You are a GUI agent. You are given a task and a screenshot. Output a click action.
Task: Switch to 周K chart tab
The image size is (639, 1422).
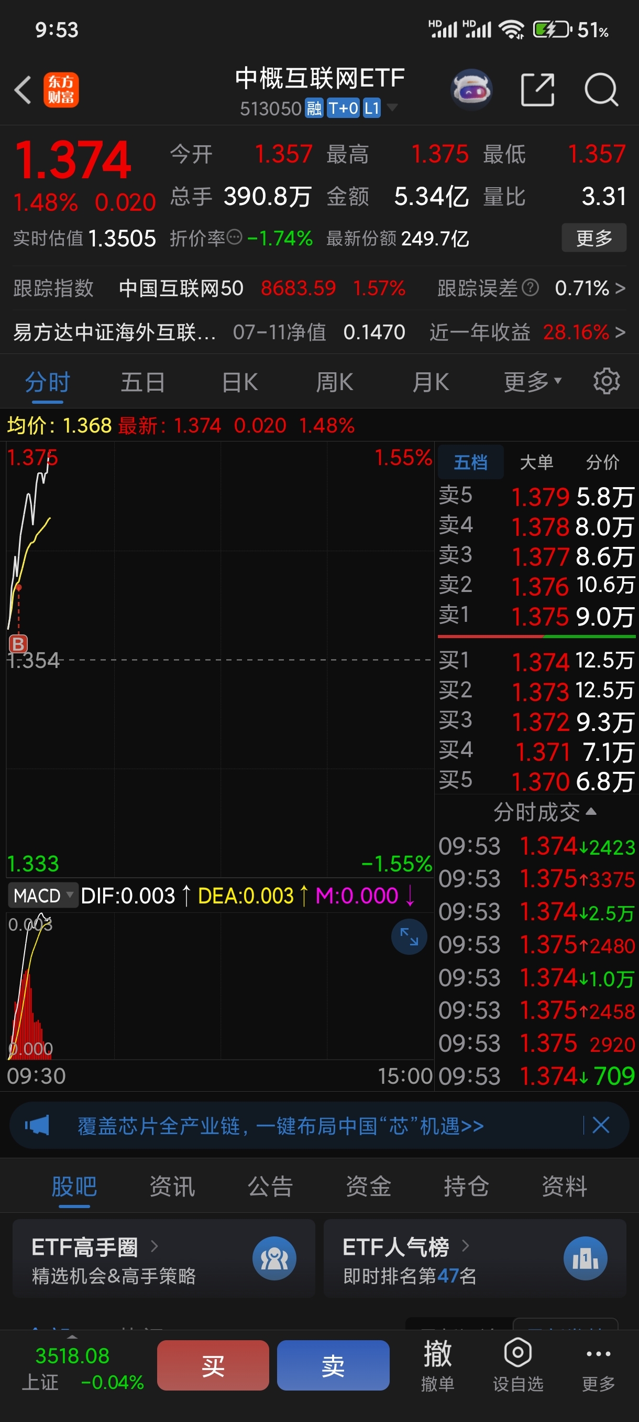335,381
